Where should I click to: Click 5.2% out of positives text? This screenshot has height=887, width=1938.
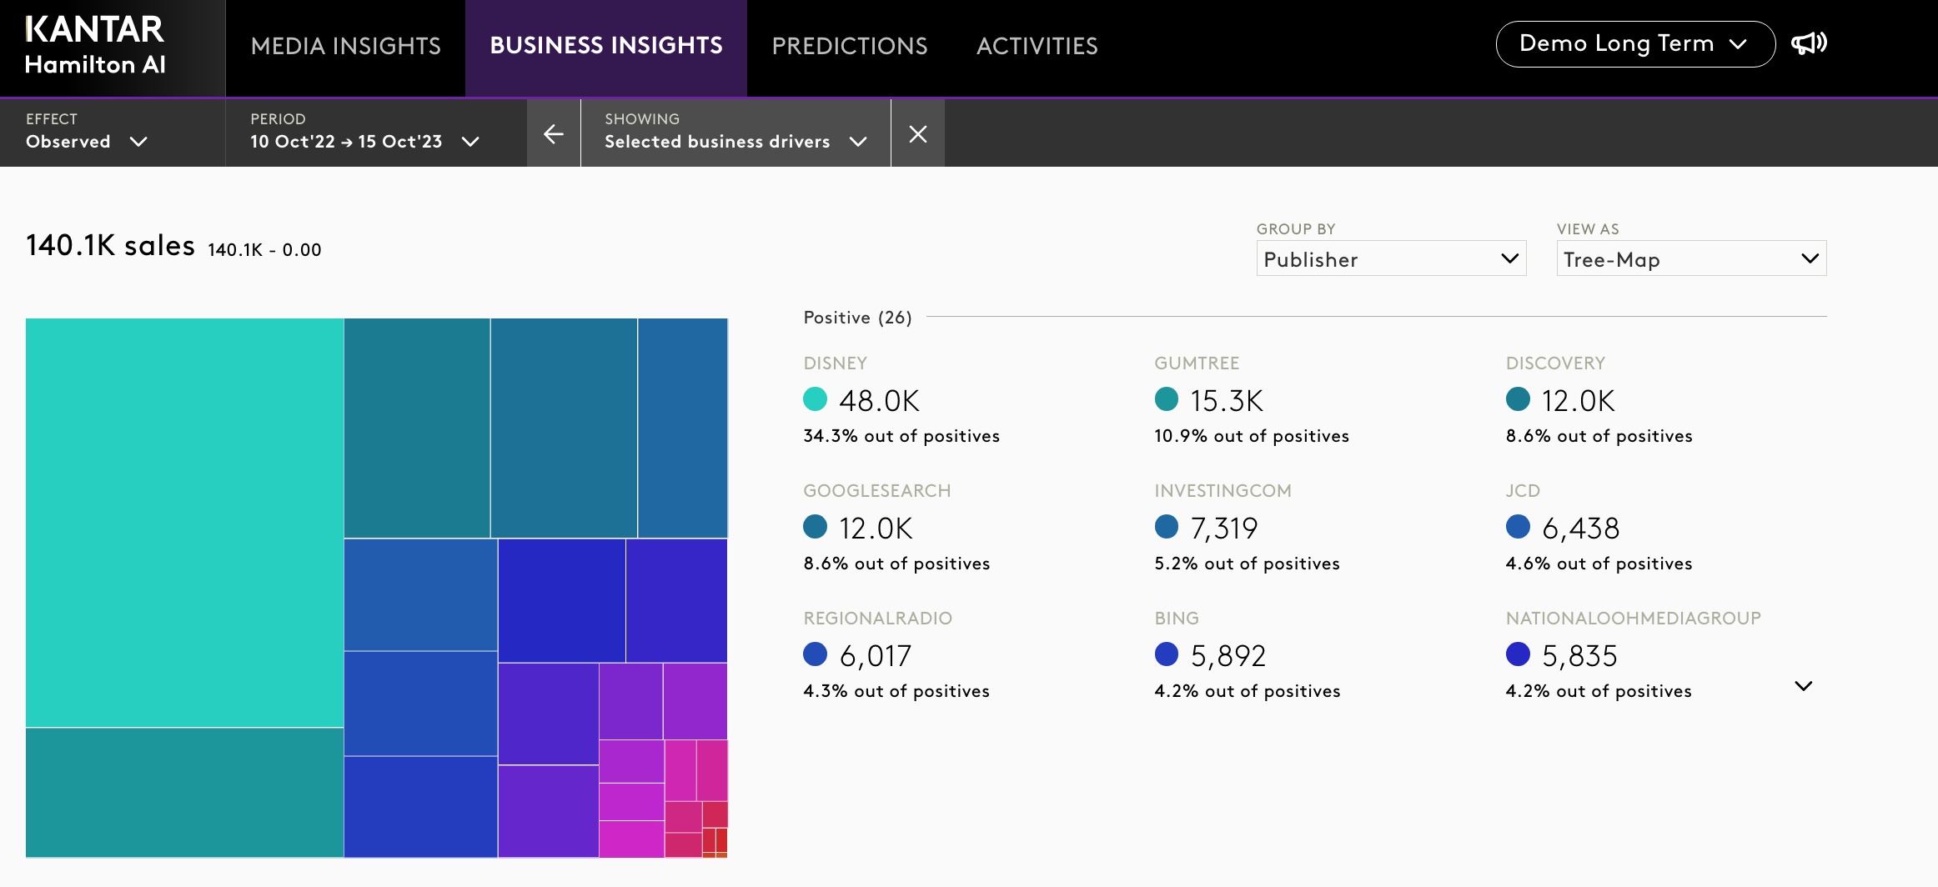pyautogui.click(x=1248, y=564)
